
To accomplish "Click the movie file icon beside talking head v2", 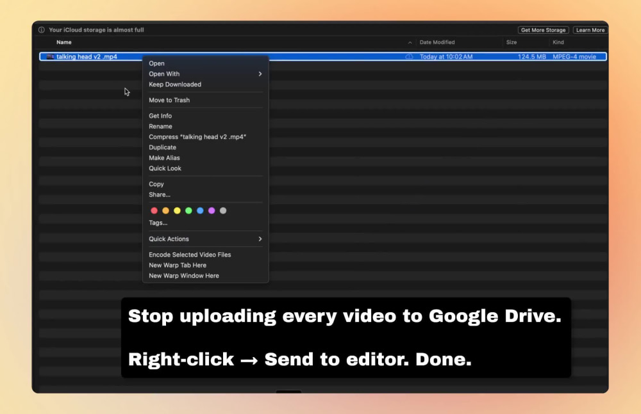I will tap(50, 57).
